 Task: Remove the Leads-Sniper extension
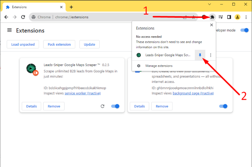54,106
